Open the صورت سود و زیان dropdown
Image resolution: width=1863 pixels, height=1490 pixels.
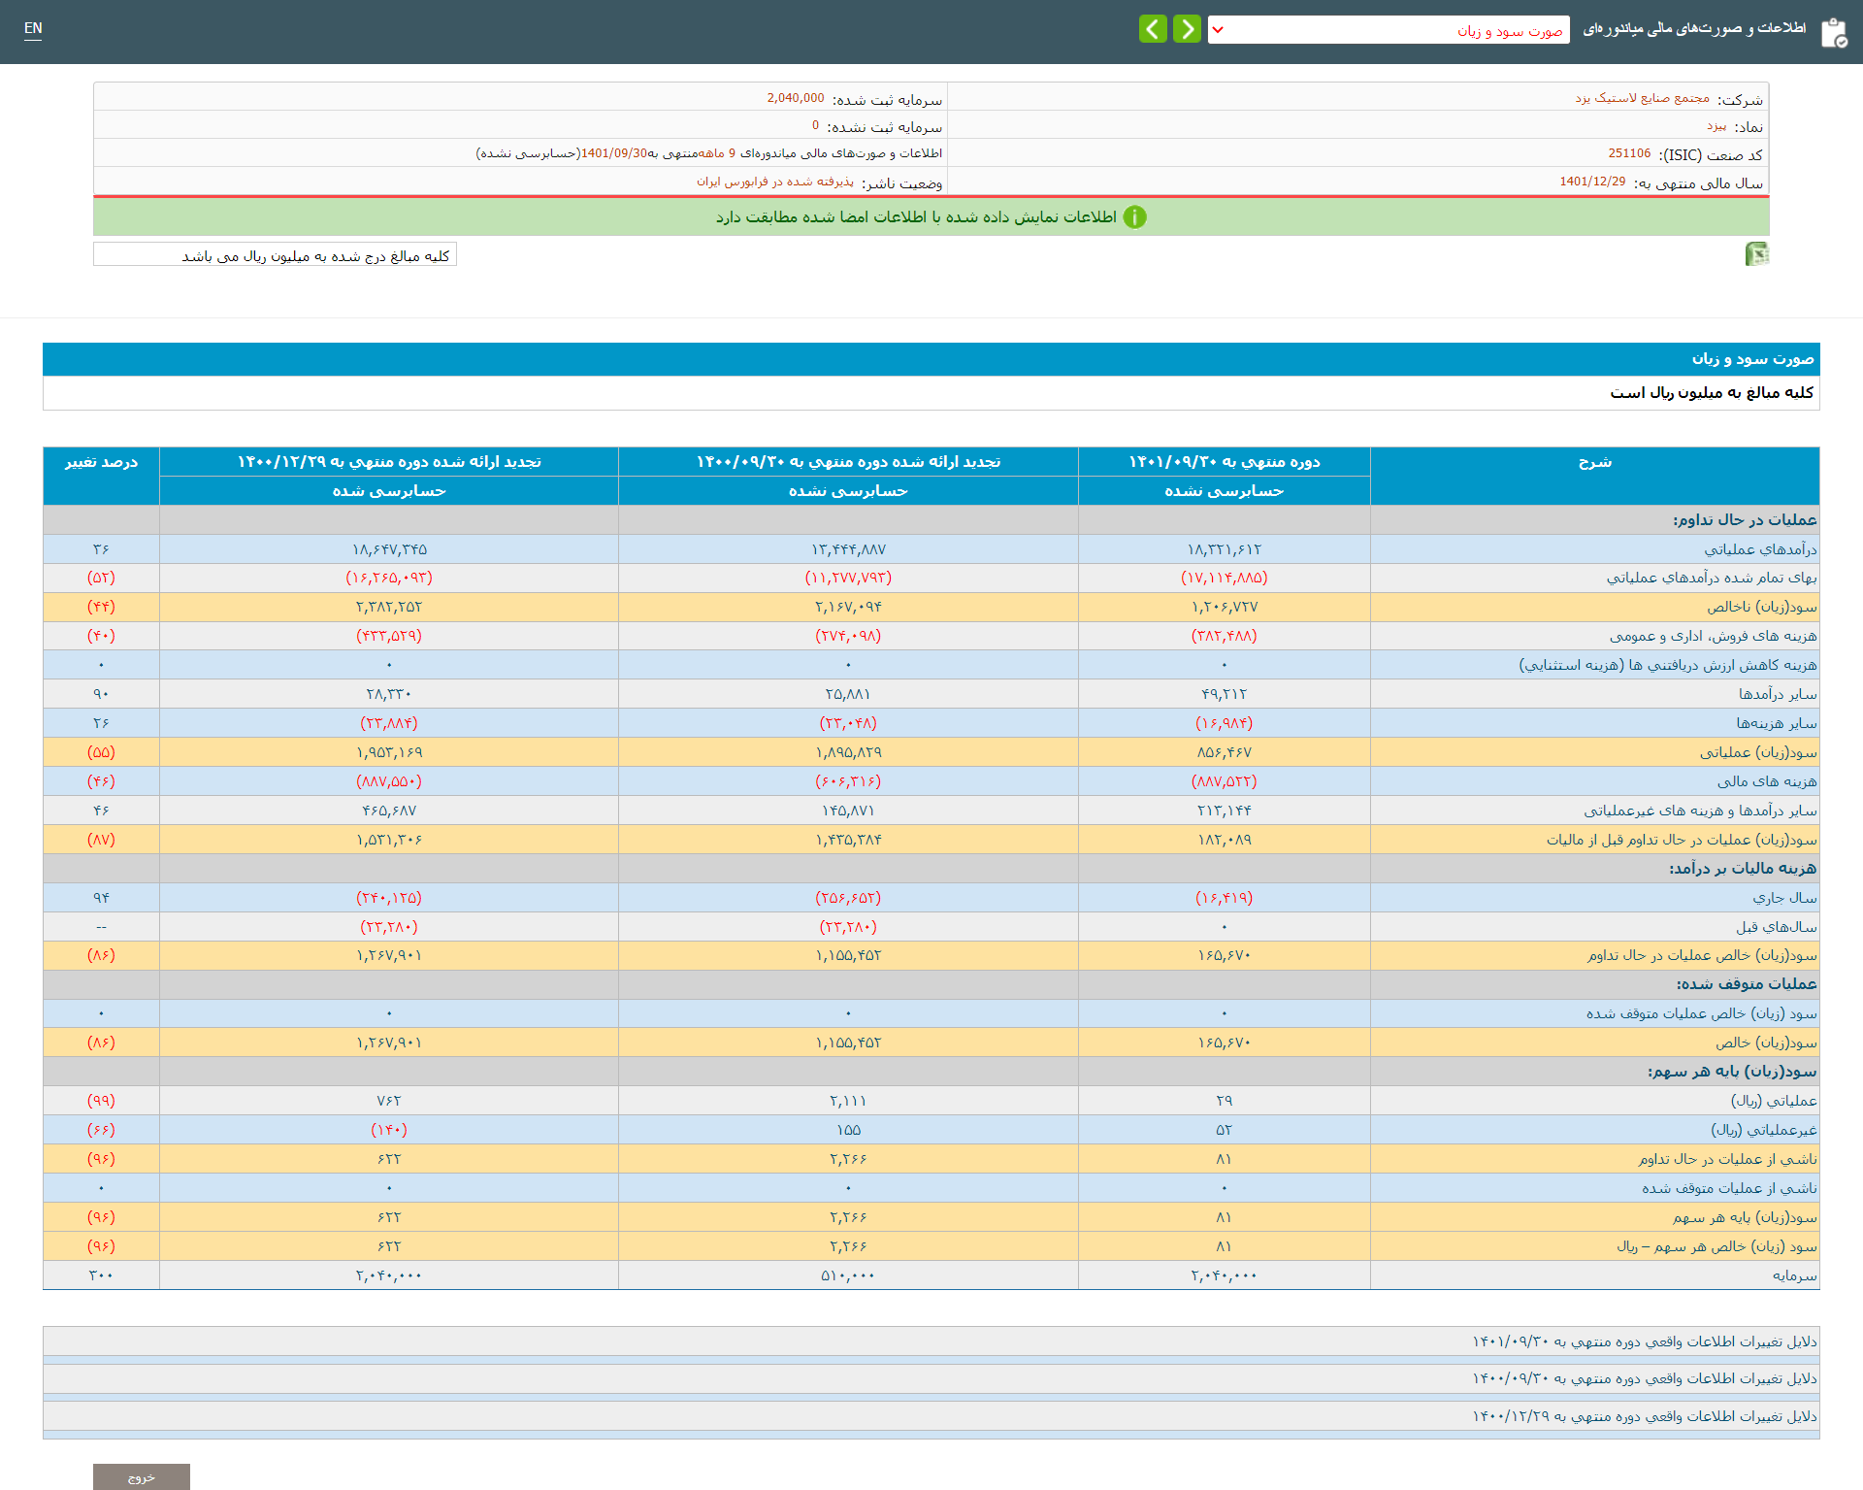click(x=1388, y=30)
